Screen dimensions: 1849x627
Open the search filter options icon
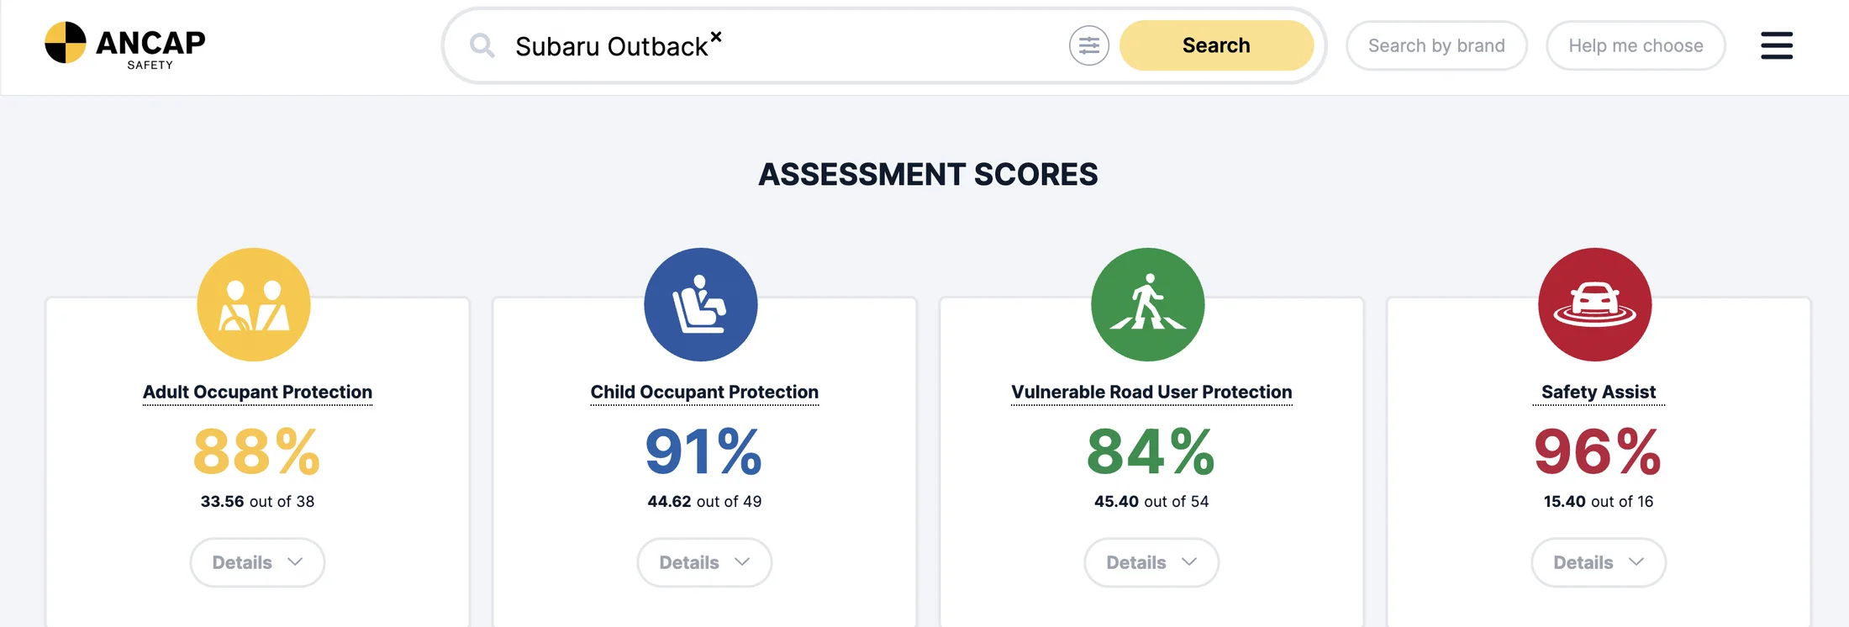(1088, 45)
